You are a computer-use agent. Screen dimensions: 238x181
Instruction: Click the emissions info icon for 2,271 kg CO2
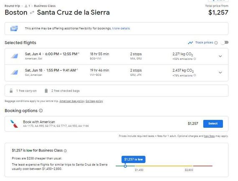(x=195, y=59)
